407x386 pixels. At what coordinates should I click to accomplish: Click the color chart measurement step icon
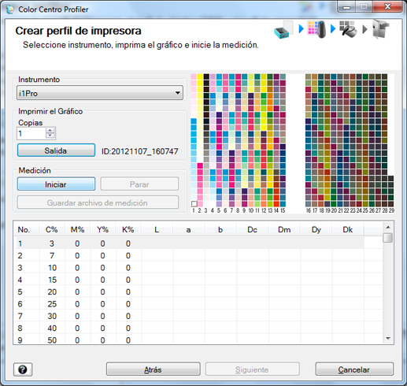pyautogui.click(x=316, y=29)
